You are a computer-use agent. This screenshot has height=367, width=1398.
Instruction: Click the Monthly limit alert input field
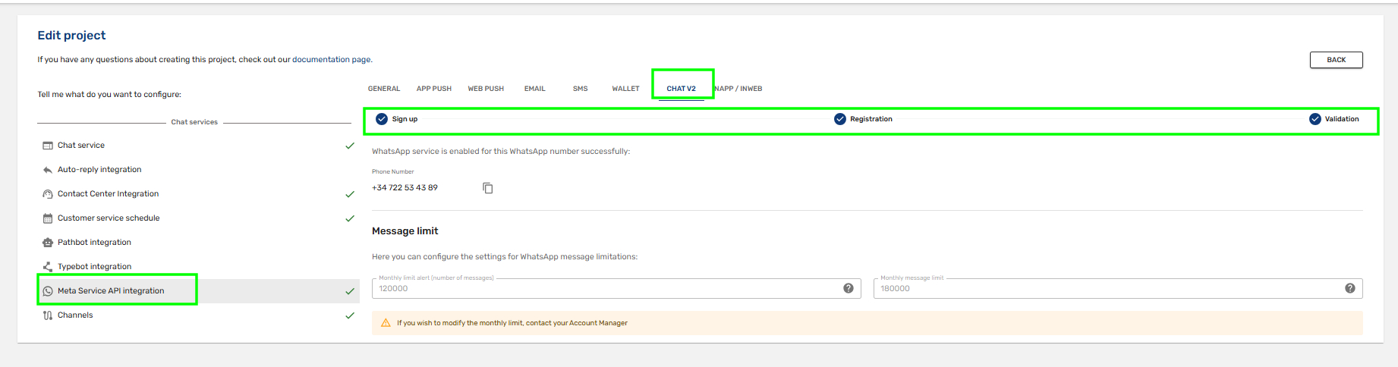[616, 288]
